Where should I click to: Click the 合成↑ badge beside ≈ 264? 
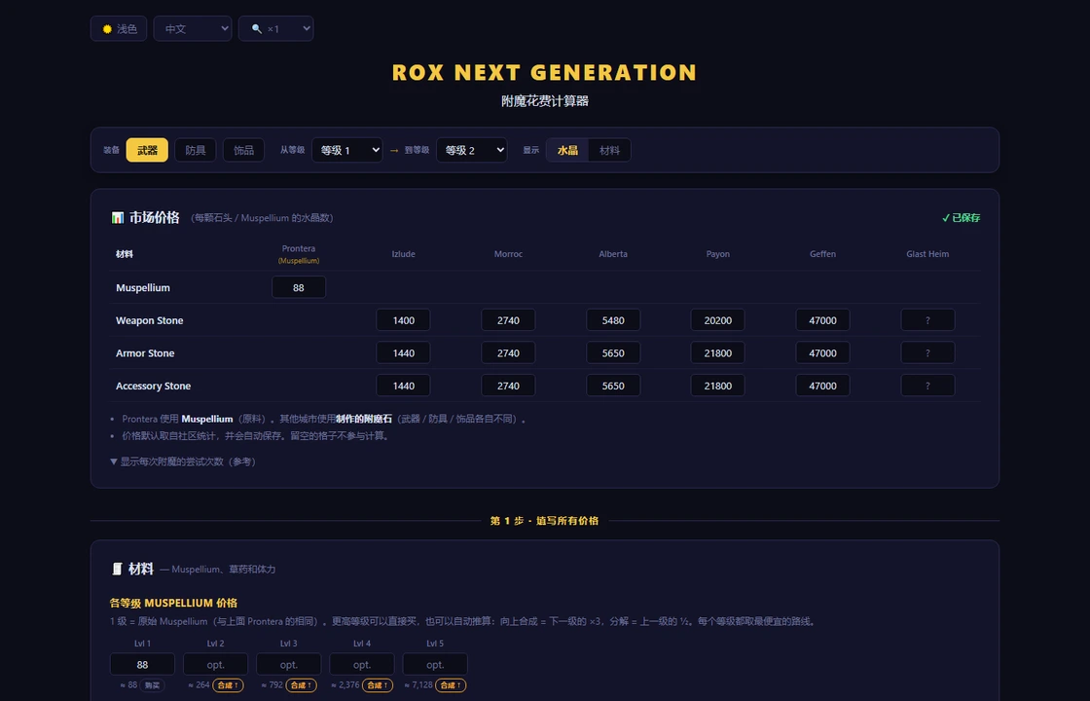(x=228, y=685)
